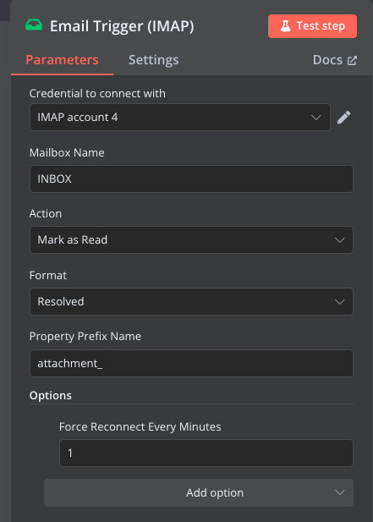Expand the Add option menu
The height and width of the screenshot is (522, 373).
click(x=199, y=492)
